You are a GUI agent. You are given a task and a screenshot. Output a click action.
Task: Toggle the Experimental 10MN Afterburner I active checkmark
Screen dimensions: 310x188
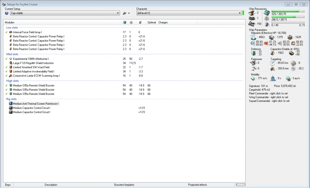tap(6, 59)
